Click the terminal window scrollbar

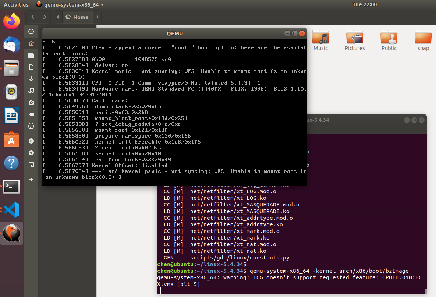point(426,291)
